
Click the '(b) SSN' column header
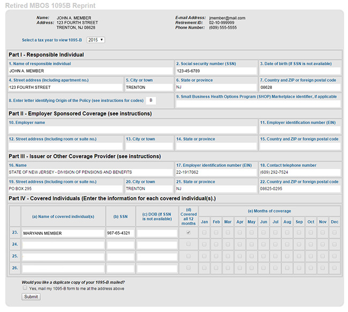point(120,217)
